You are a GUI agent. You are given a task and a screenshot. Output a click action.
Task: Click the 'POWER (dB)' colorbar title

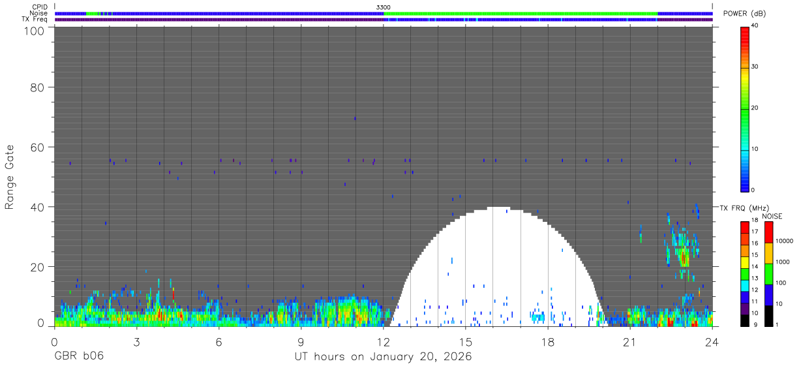(744, 13)
